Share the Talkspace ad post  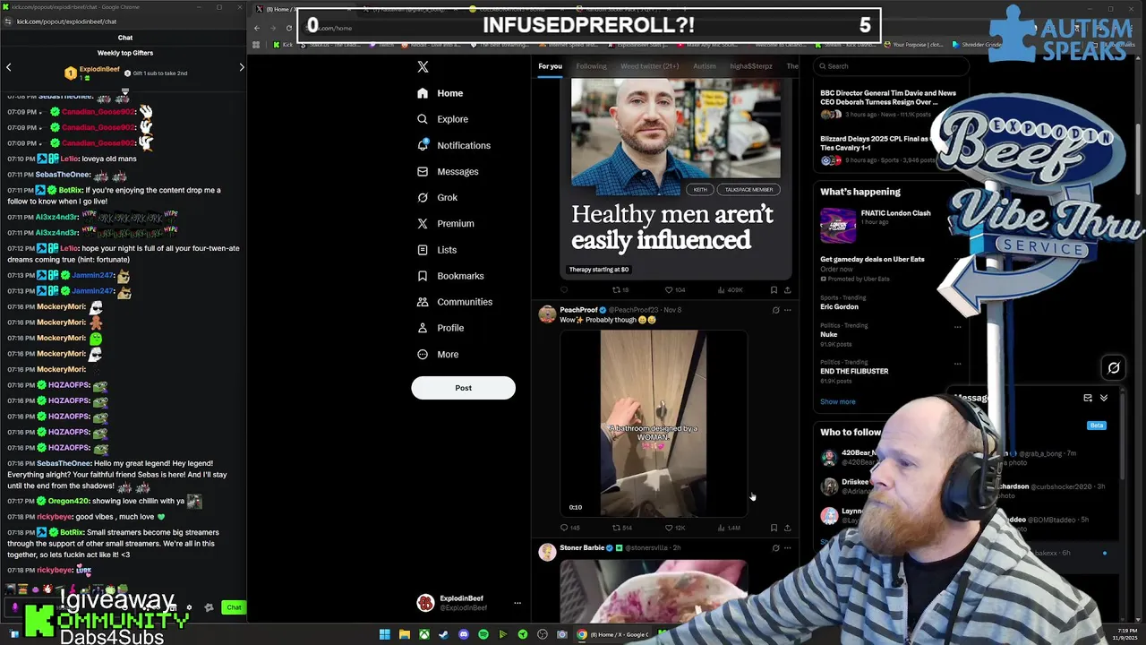(x=787, y=290)
